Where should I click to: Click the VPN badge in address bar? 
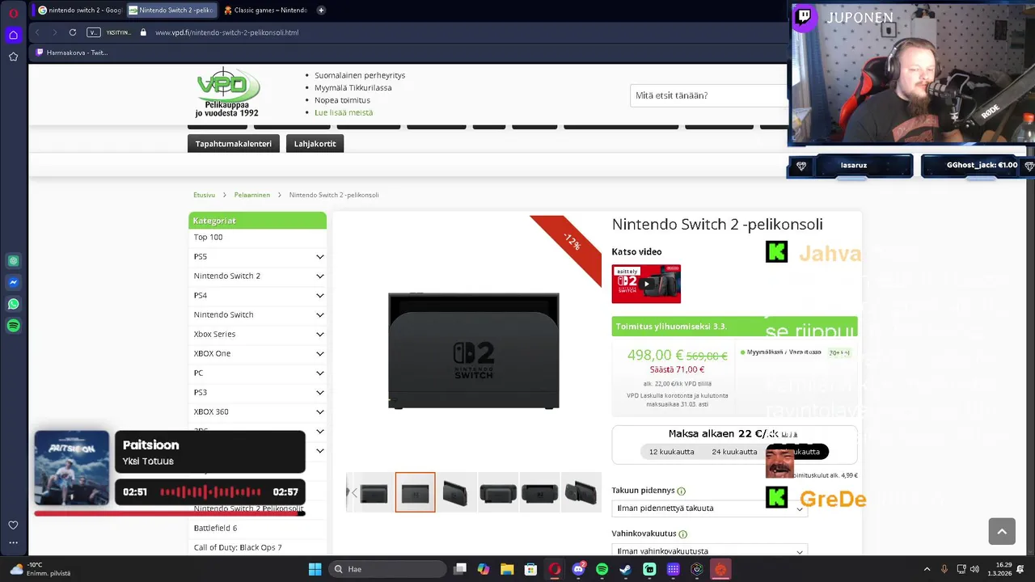pyautogui.click(x=94, y=32)
